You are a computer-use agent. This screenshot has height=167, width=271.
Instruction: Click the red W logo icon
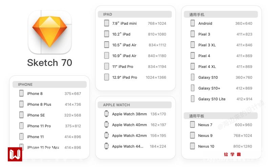click(x=15, y=154)
